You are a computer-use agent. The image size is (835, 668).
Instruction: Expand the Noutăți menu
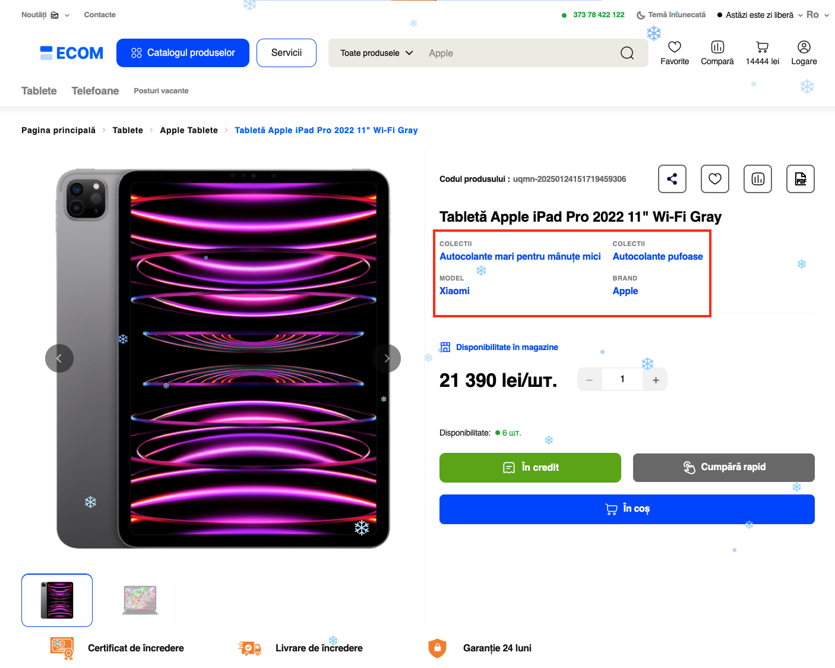45,15
